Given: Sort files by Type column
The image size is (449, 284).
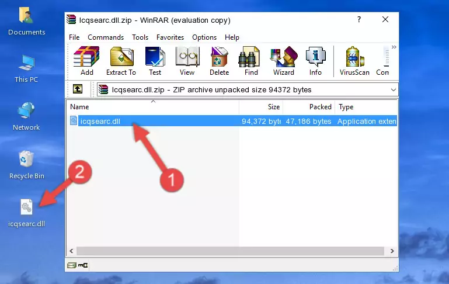Looking at the screenshot, I should tap(366, 107).
